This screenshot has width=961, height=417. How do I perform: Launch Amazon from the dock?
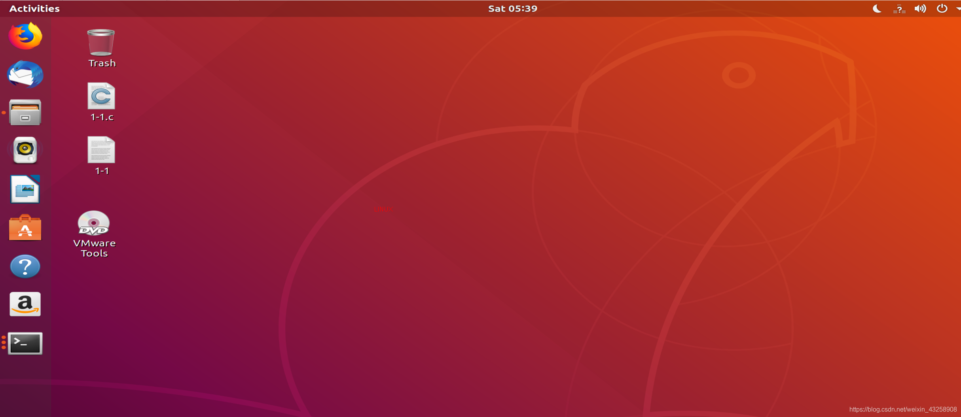[25, 304]
